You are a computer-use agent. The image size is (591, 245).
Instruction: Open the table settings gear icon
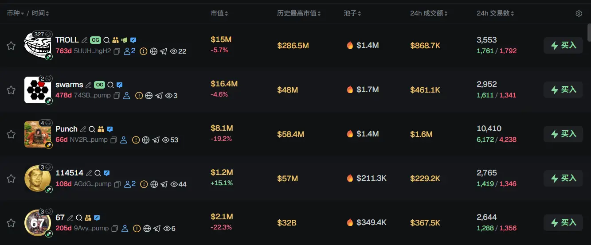(x=579, y=14)
